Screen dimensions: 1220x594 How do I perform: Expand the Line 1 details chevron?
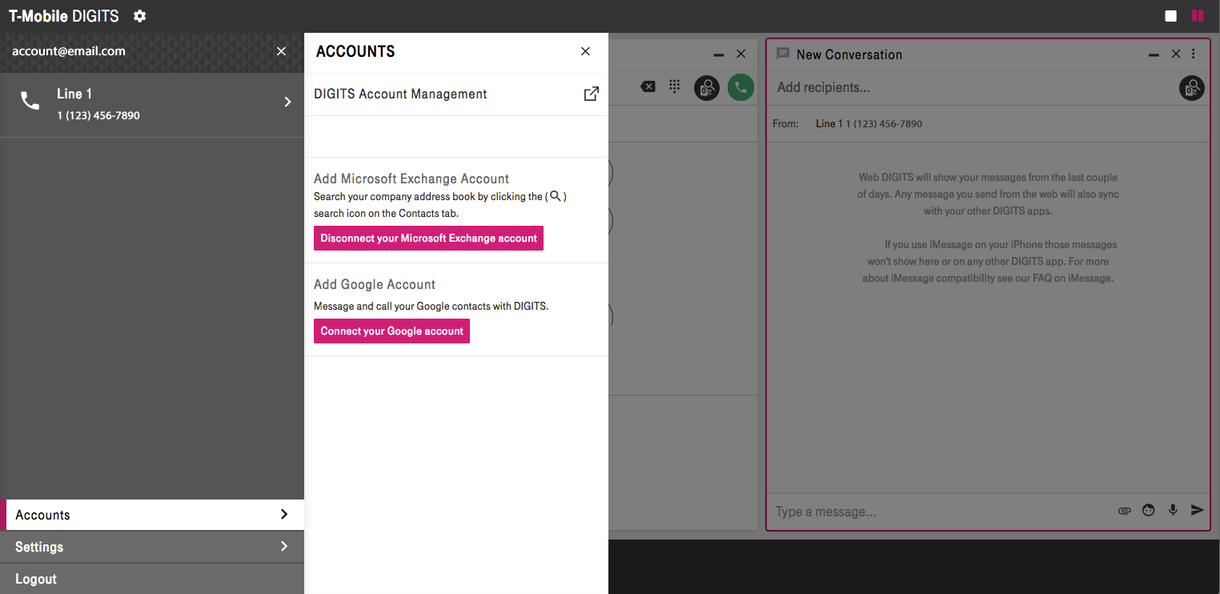(x=287, y=102)
